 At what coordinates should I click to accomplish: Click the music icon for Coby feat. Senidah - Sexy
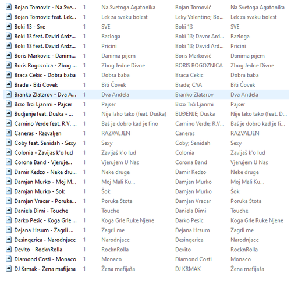(x=9, y=143)
